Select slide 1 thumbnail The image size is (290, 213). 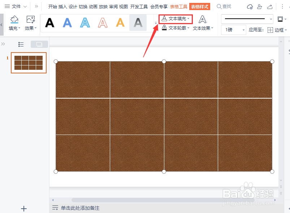coord(29,63)
